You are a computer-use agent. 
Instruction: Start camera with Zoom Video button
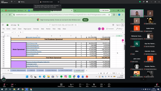12,85
